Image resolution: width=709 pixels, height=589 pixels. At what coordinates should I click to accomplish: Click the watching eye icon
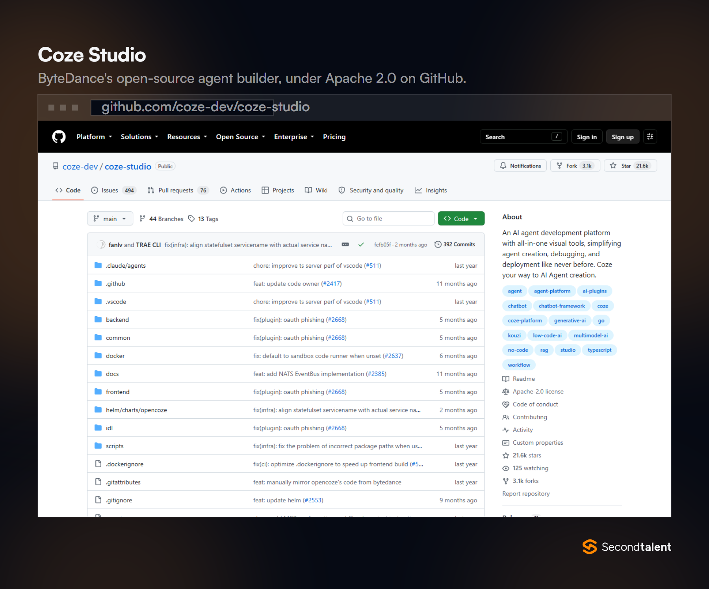(x=506, y=468)
